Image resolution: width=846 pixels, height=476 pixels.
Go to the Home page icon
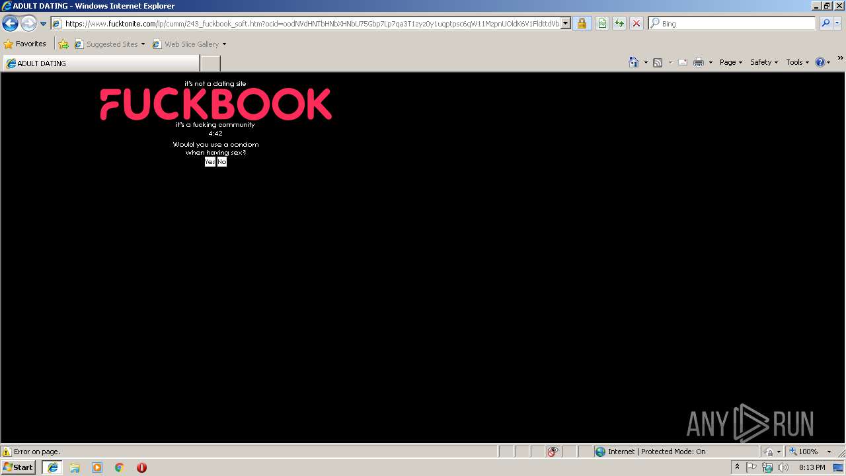point(634,62)
